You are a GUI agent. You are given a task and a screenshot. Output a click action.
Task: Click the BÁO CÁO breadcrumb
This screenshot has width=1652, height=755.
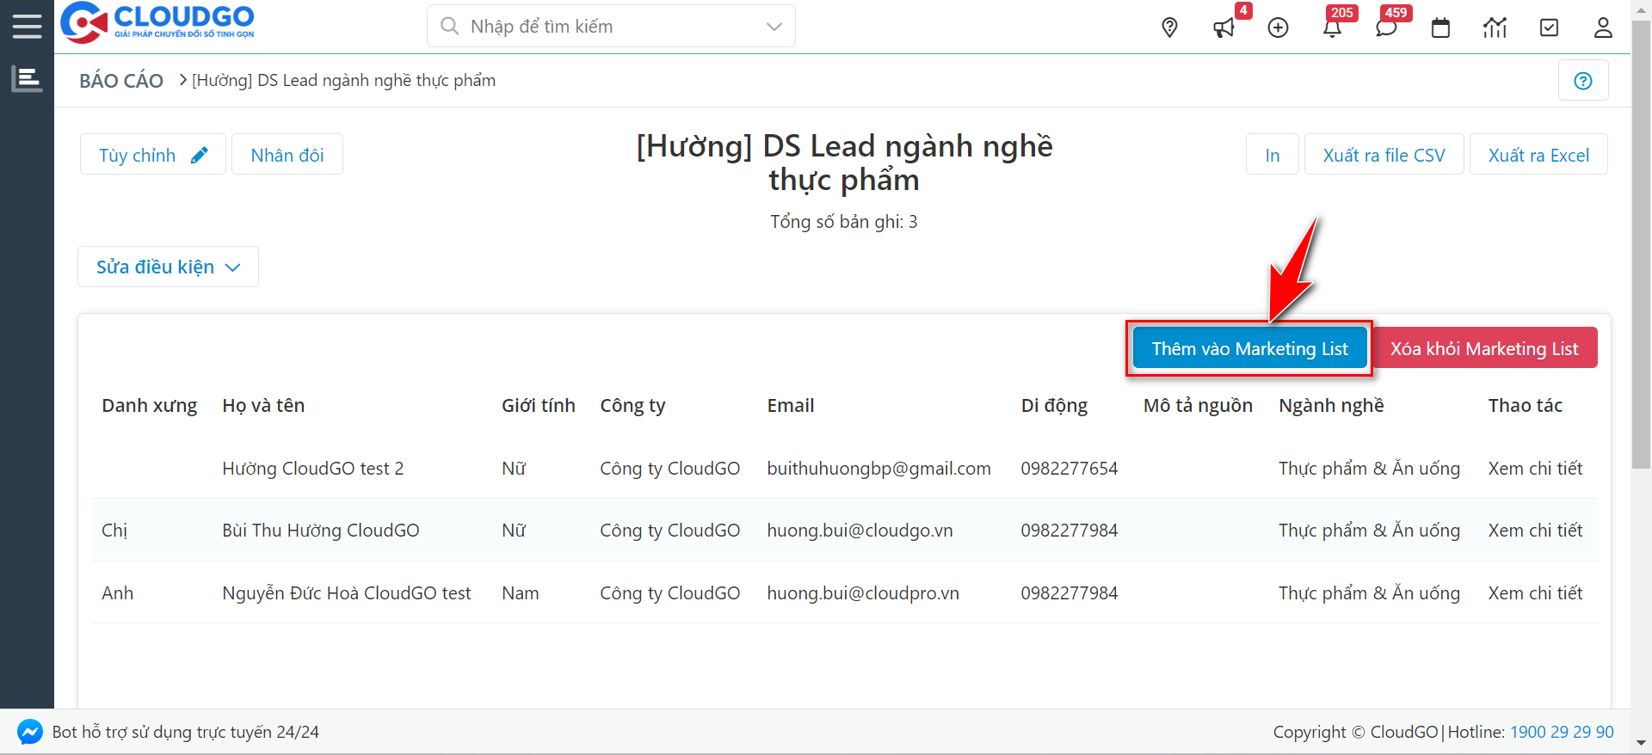point(121,81)
